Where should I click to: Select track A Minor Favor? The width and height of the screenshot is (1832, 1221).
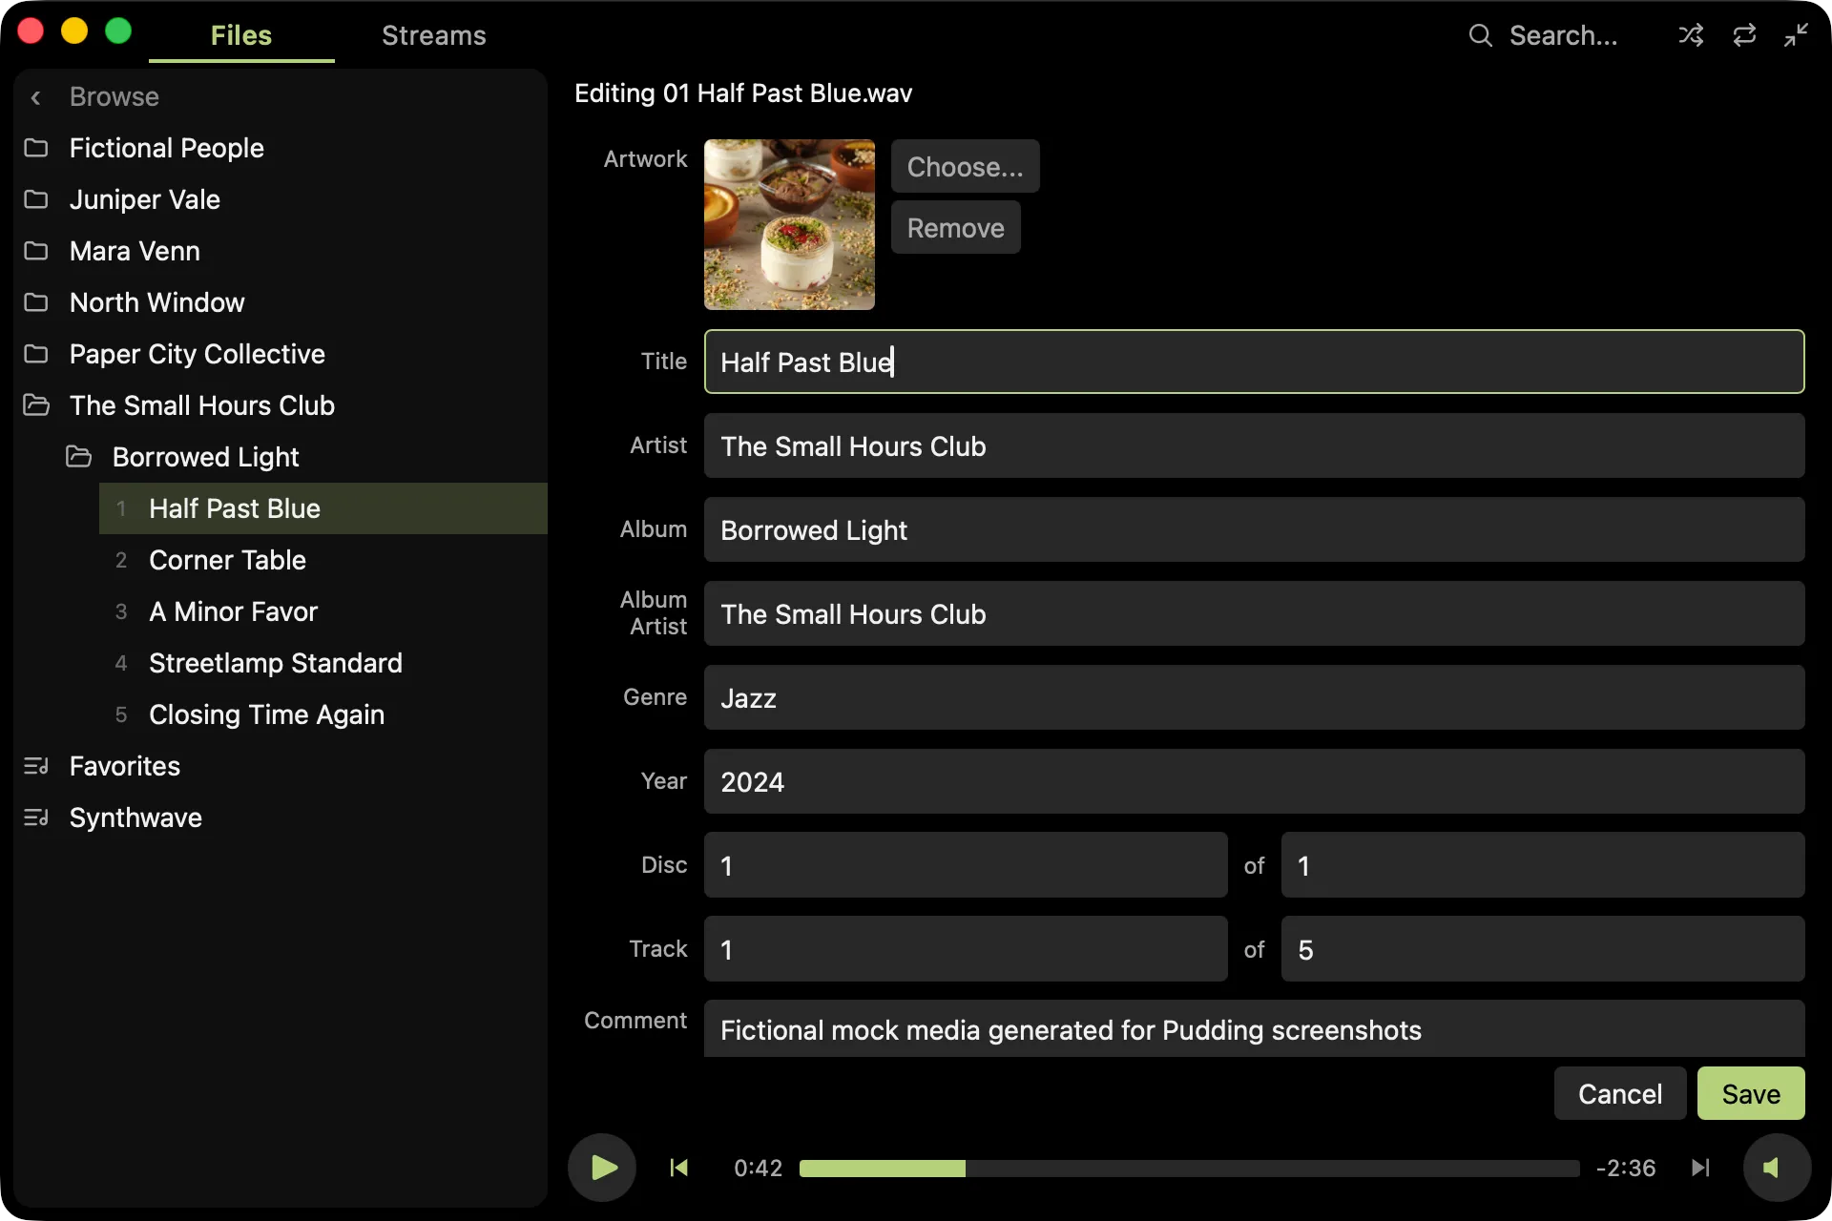coord(323,611)
